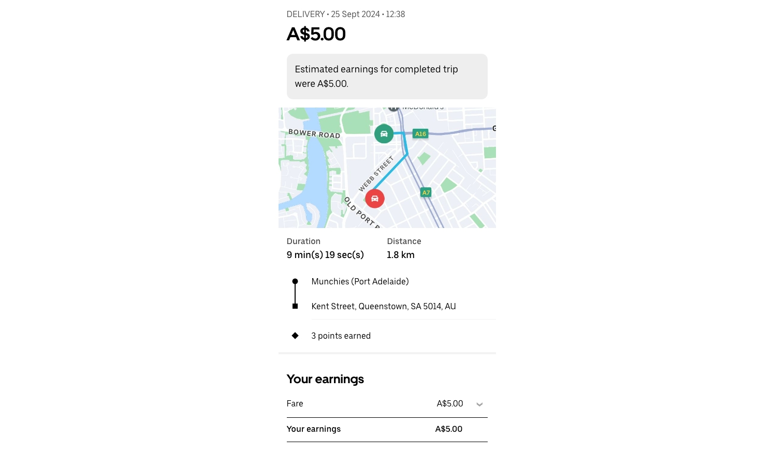Viewport: 774px width, 469px height.
Task: Select Munchies (Port Adelaide) pickup location
Action: tap(360, 281)
